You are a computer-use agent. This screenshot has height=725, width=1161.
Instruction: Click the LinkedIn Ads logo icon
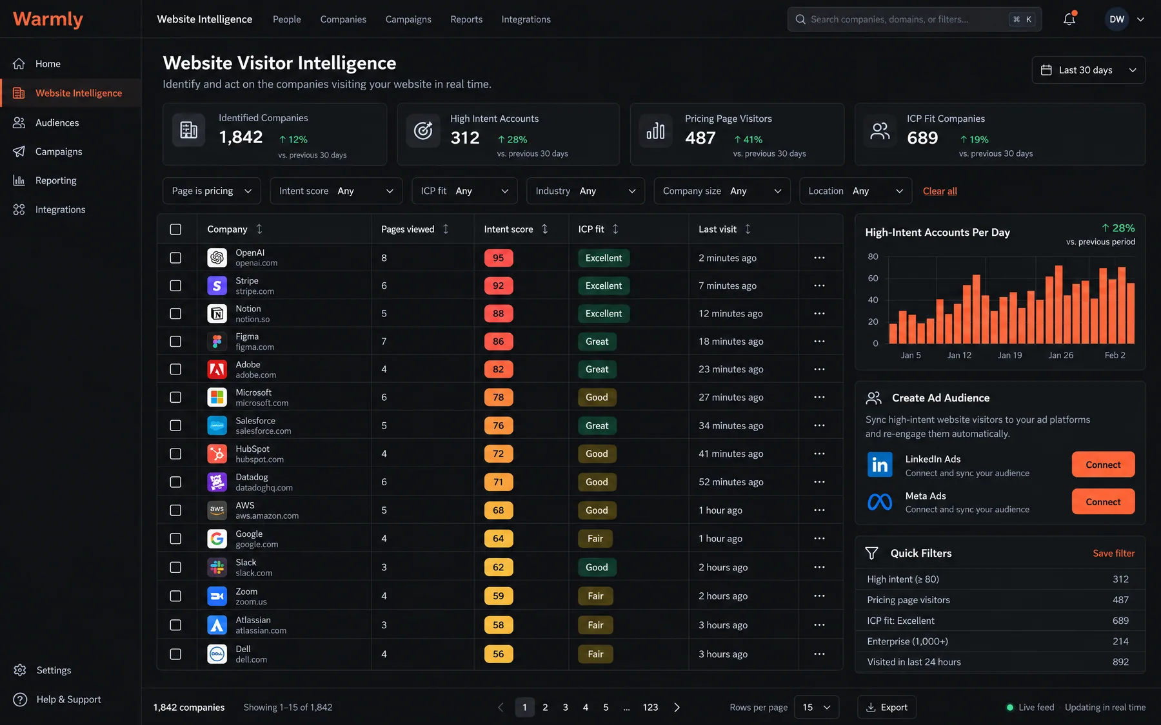click(880, 465)
